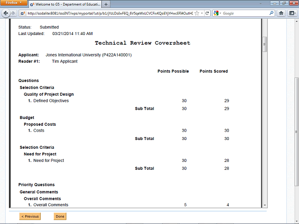
Task: Select the Technical Review Coversheet heading
Action: tap(142, 43)
